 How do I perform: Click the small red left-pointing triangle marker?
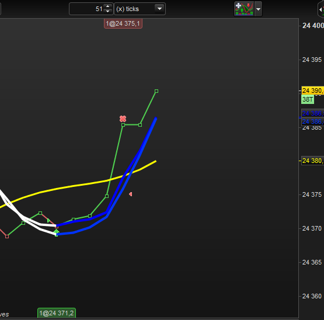[131, 194]
